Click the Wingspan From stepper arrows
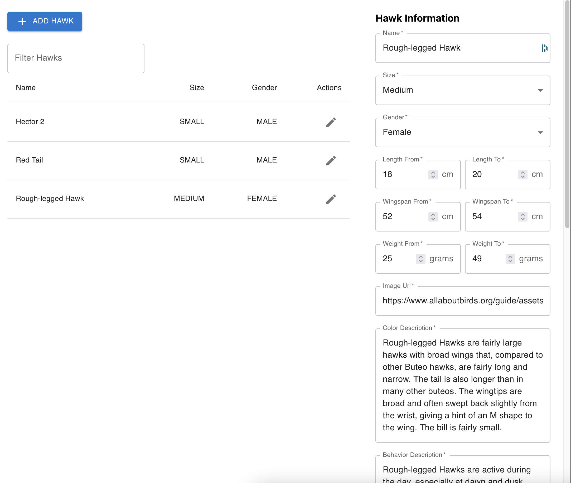571x483 pixels. tap(433, 216)
